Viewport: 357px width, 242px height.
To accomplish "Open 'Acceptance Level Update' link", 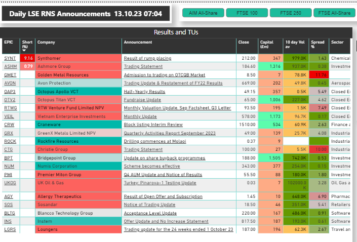I will tap(150, 213).
